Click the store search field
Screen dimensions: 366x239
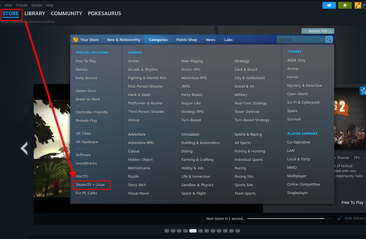[x=301, y=39]
